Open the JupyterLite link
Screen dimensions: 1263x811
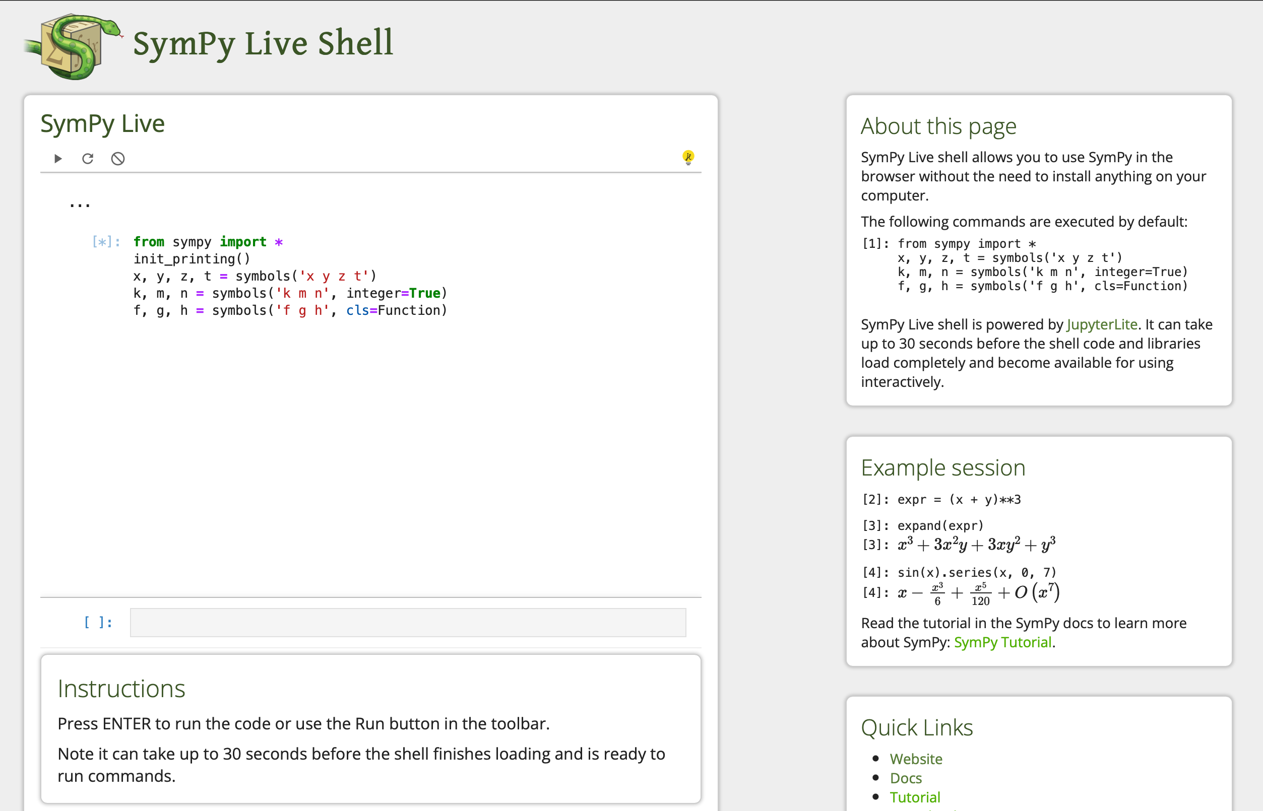coord(1102,324)
